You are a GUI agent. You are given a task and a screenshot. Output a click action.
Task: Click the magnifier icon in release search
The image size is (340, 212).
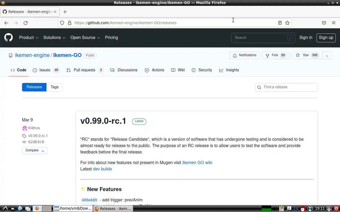coord(259,87)
